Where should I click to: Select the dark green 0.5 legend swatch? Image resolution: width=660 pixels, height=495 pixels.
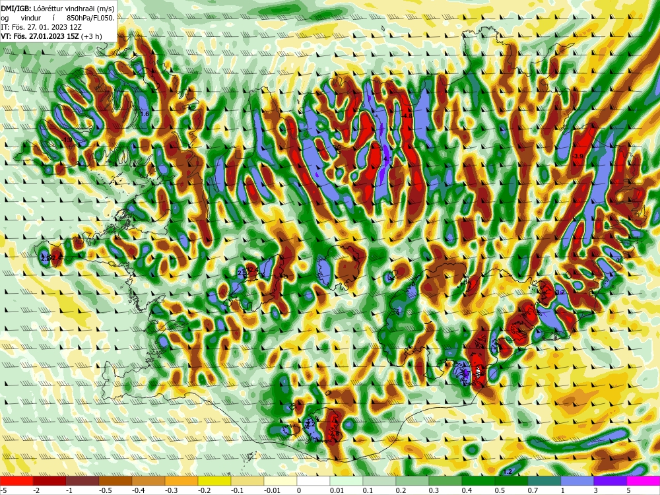click(x=511, y=480)
